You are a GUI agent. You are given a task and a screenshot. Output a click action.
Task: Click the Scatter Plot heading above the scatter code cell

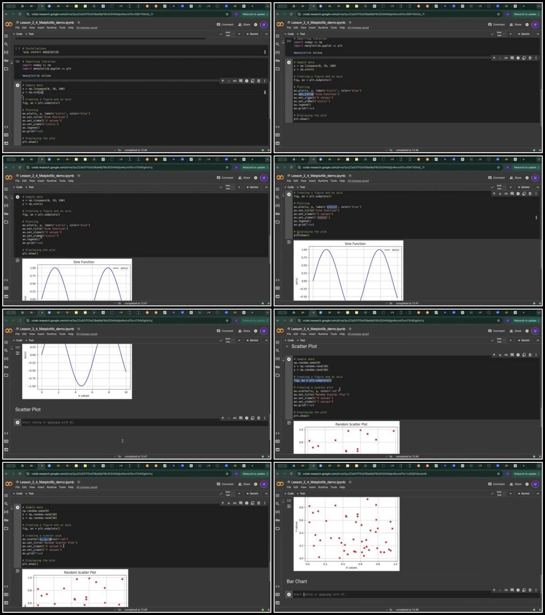[304, 346]
